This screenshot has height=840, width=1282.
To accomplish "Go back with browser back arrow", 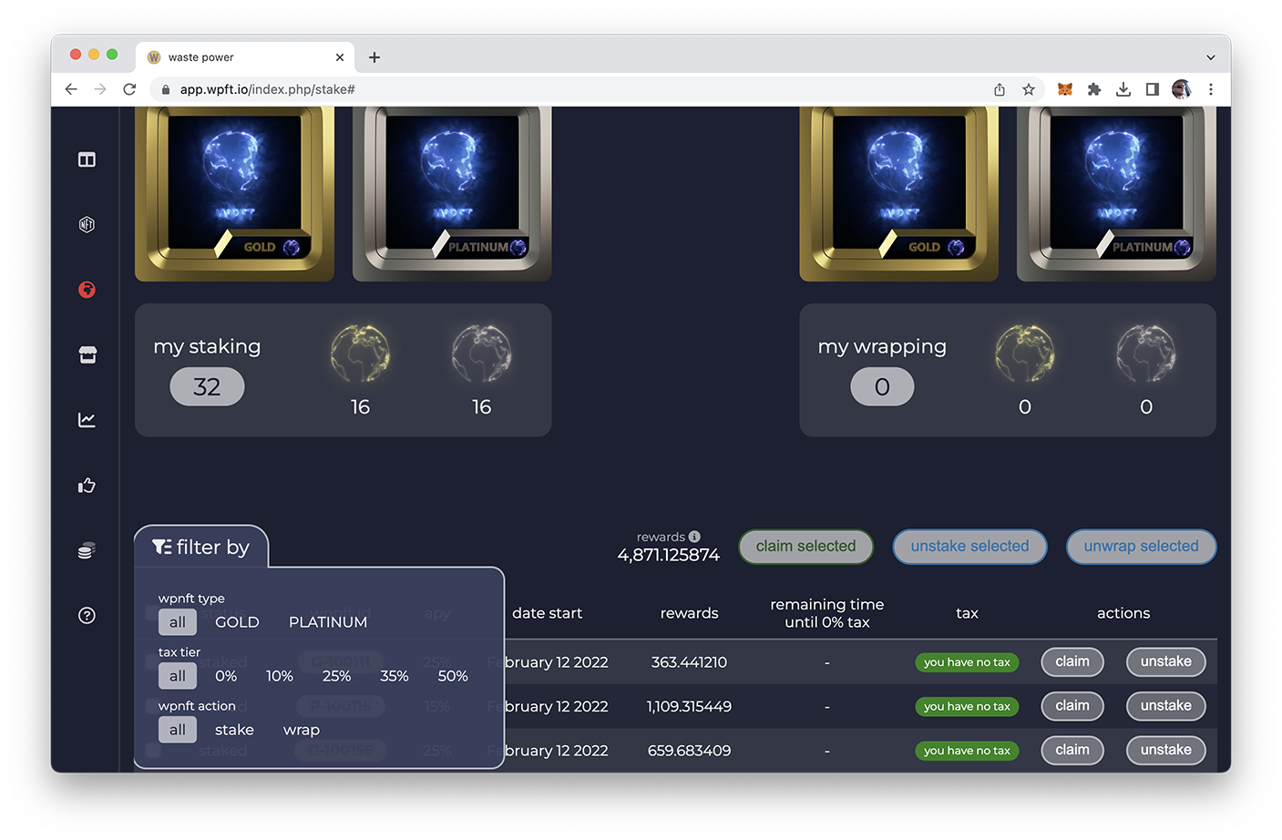I will (x=71, y=89).
